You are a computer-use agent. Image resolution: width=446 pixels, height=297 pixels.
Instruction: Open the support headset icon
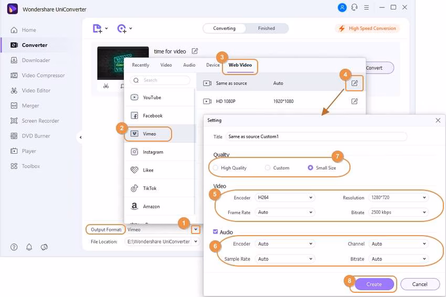[354, 7]
